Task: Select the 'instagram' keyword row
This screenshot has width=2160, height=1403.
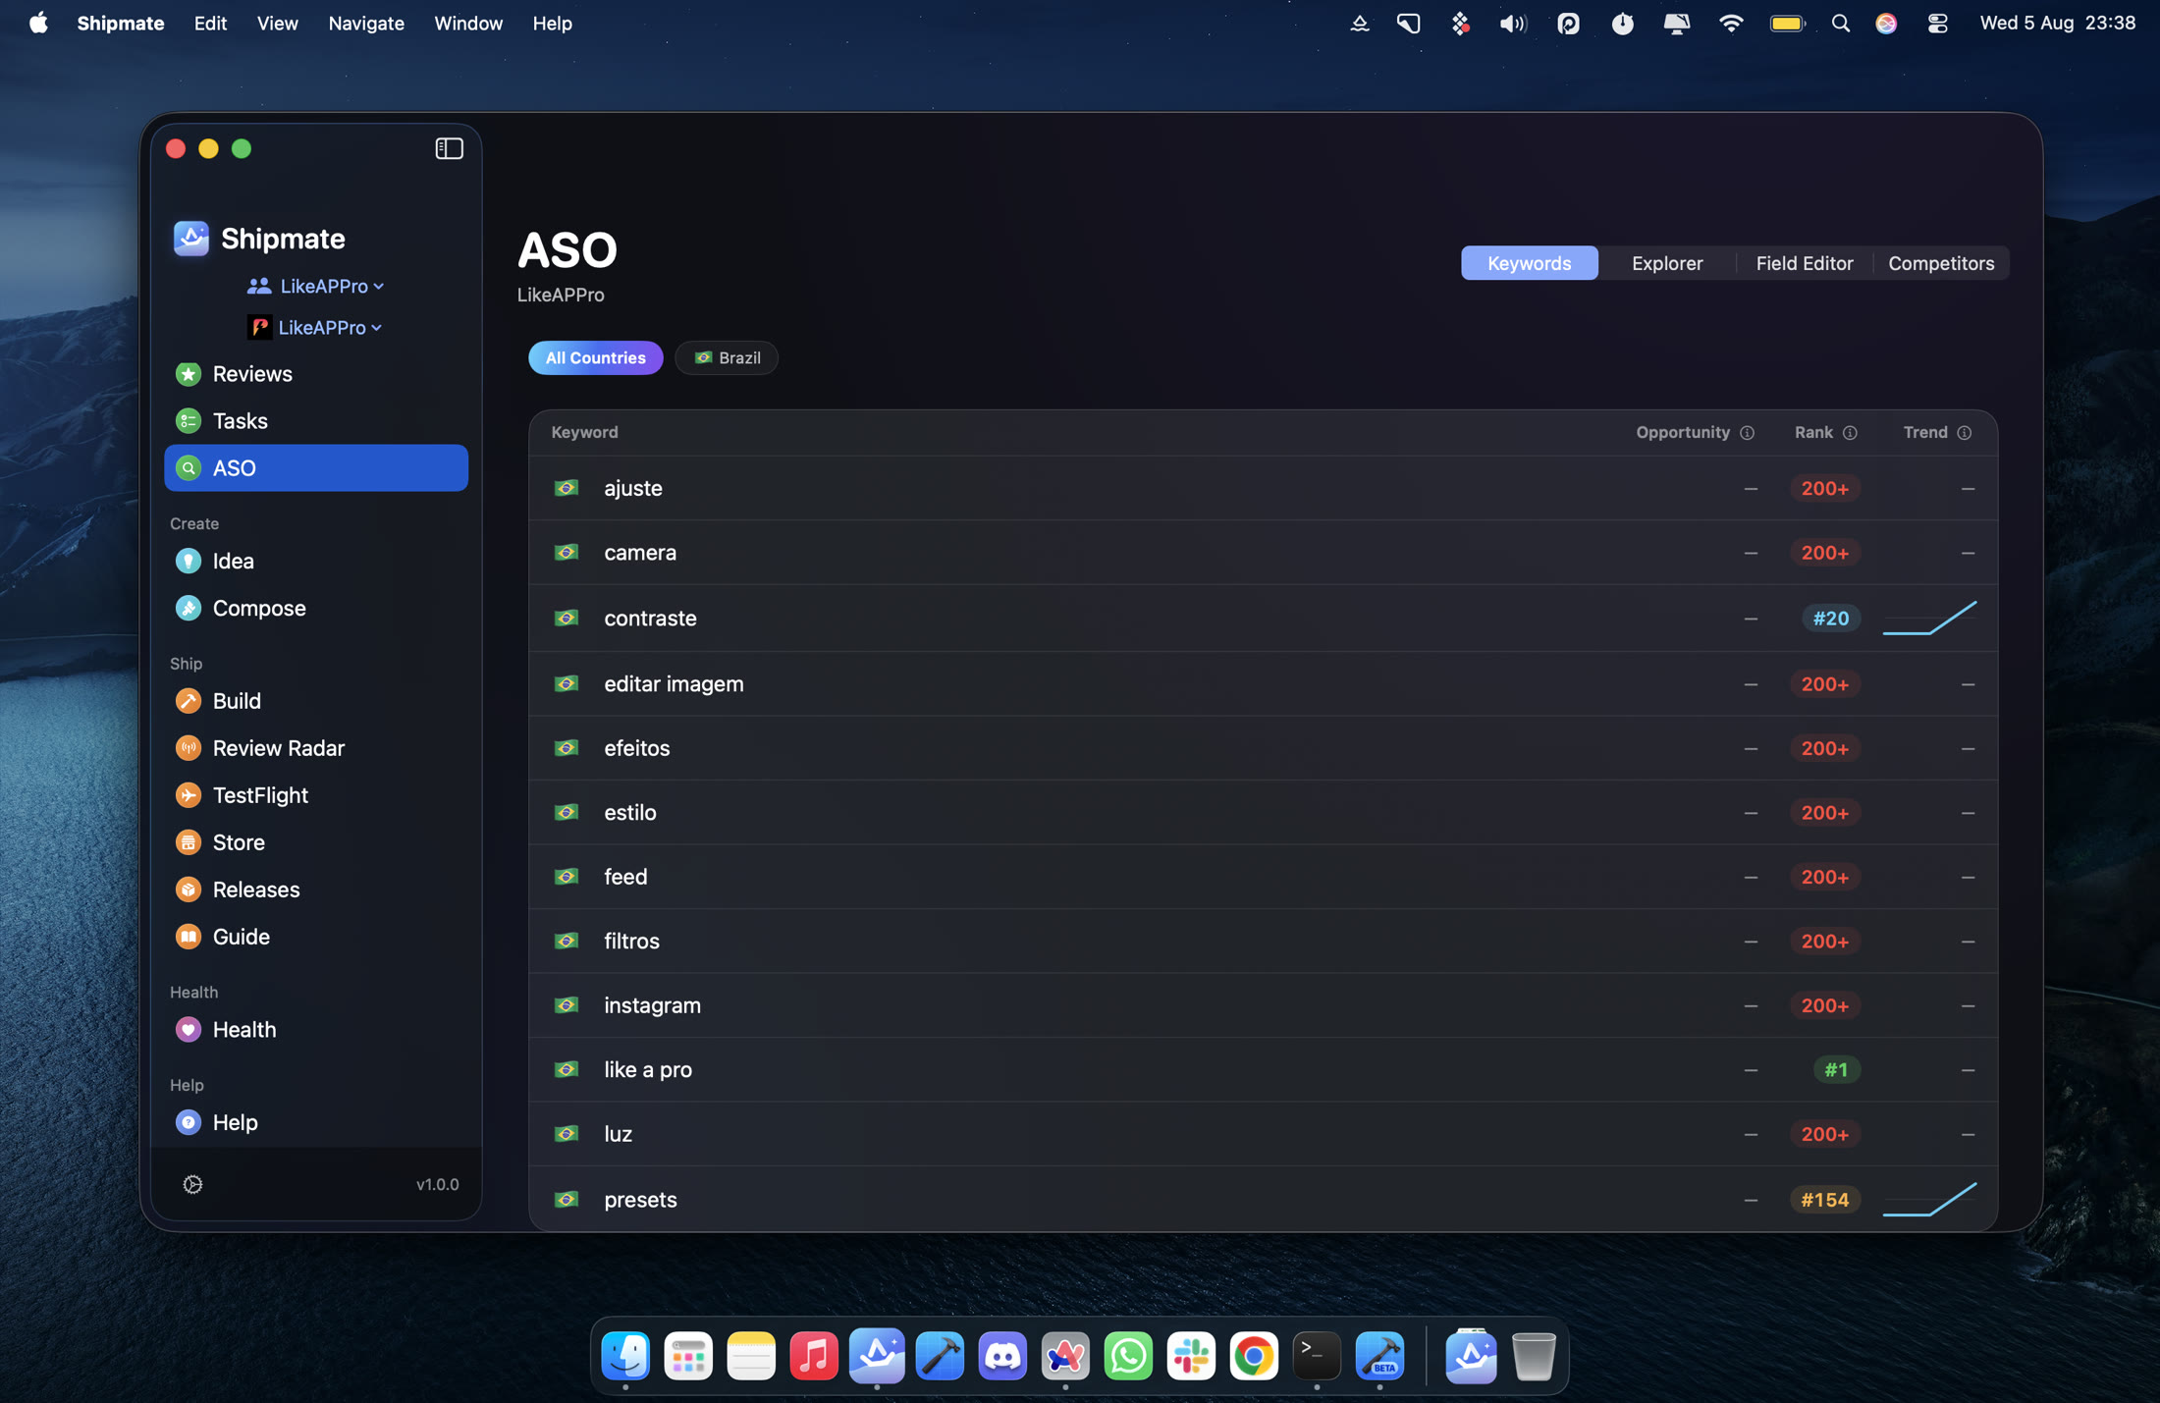Action: (1263, 1005)
